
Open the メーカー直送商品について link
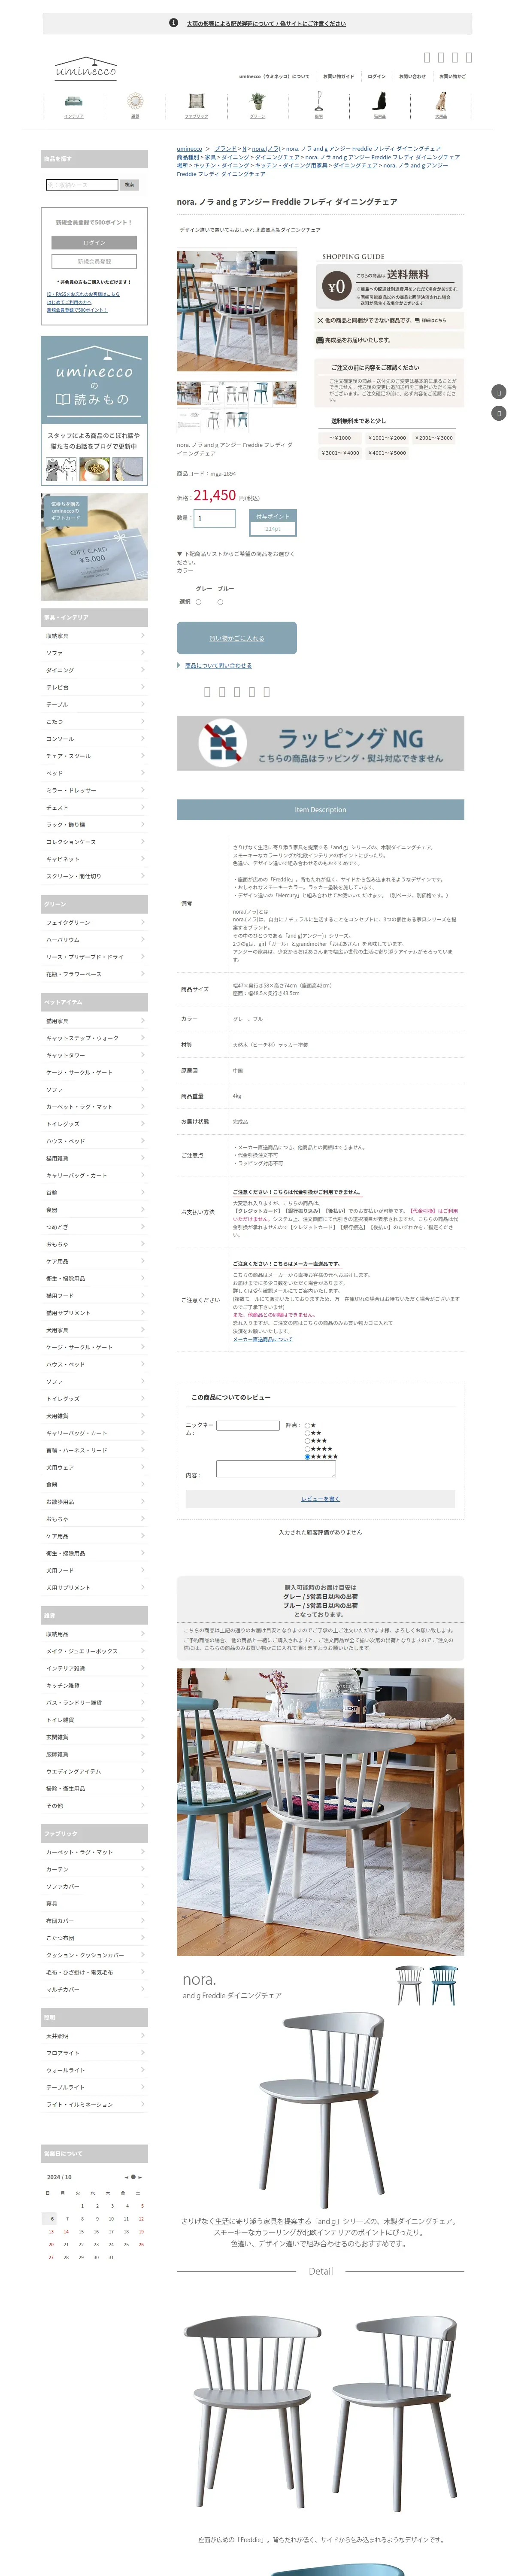click(x=263, y=1339)
